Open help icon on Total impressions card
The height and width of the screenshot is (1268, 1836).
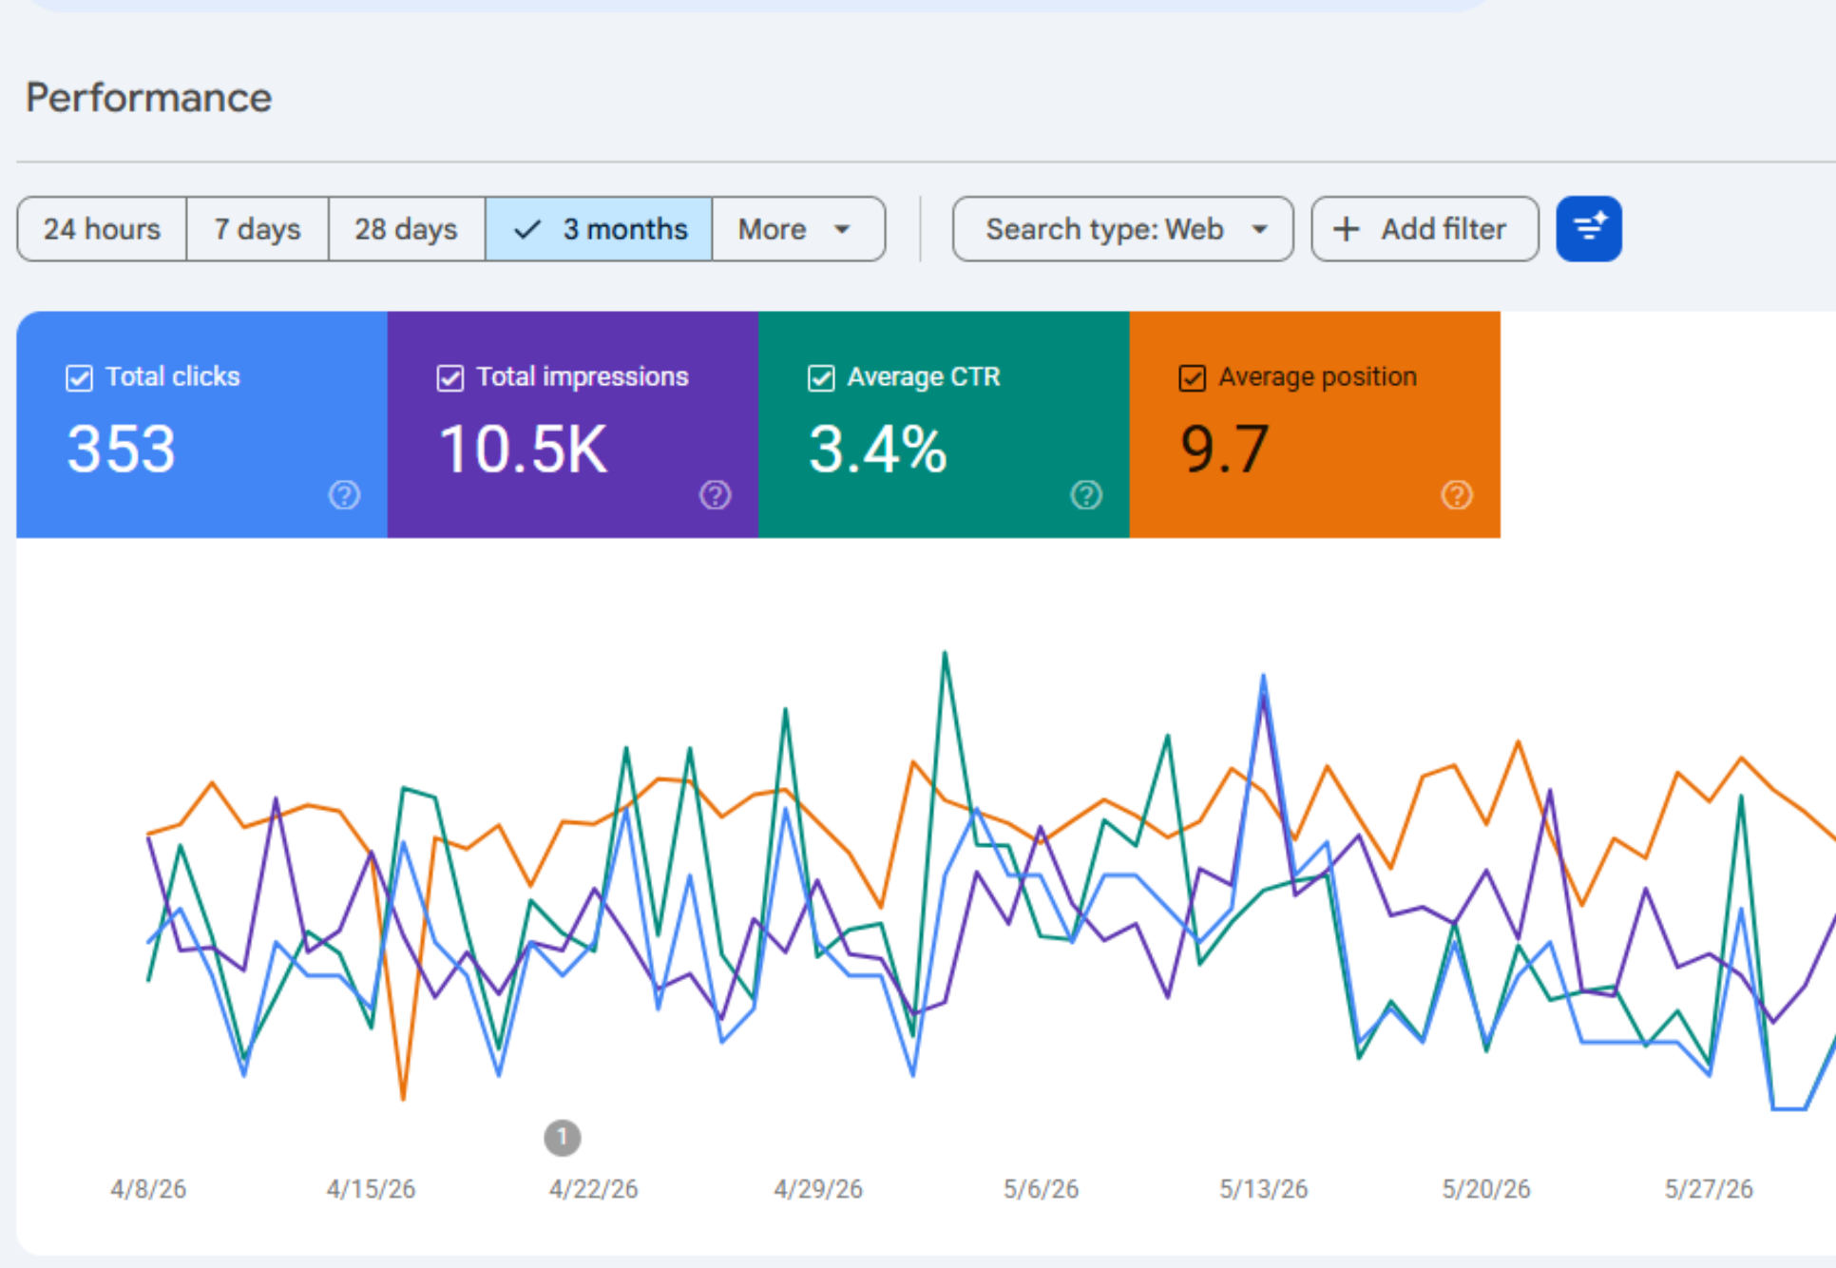[716, 495]
